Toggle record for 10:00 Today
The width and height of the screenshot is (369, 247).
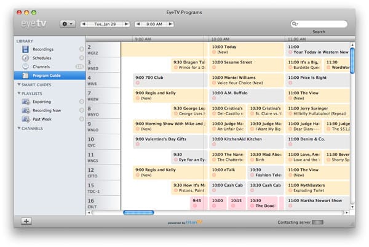point(214,52)
